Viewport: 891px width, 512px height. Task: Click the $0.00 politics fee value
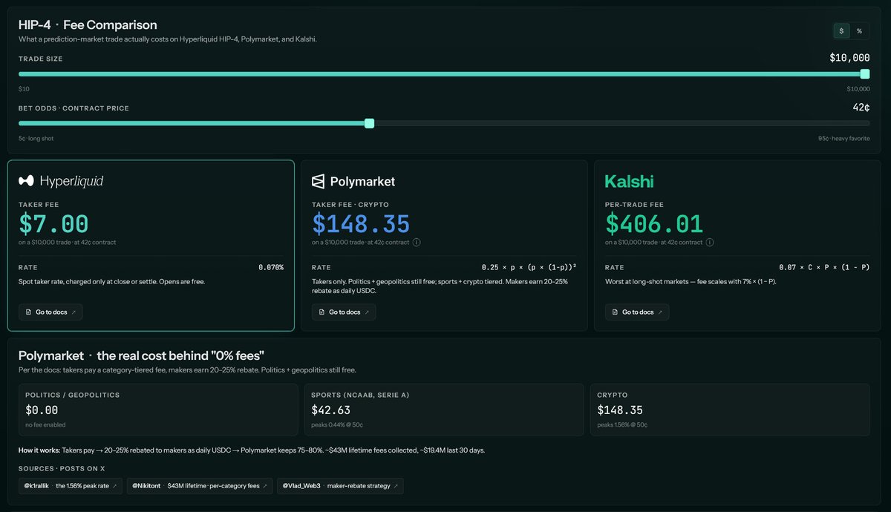(42, 410)
